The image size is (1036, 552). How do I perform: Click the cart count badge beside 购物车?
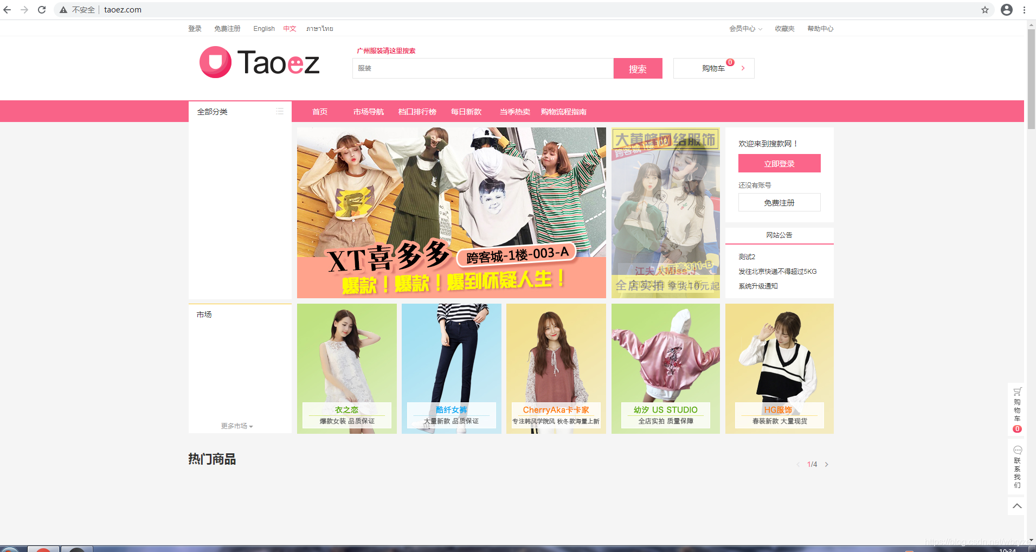730,62
